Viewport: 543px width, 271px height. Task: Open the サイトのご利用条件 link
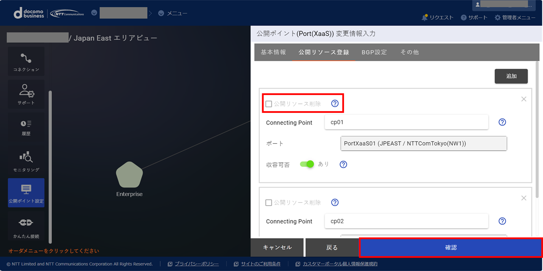[x=261, y=264]
